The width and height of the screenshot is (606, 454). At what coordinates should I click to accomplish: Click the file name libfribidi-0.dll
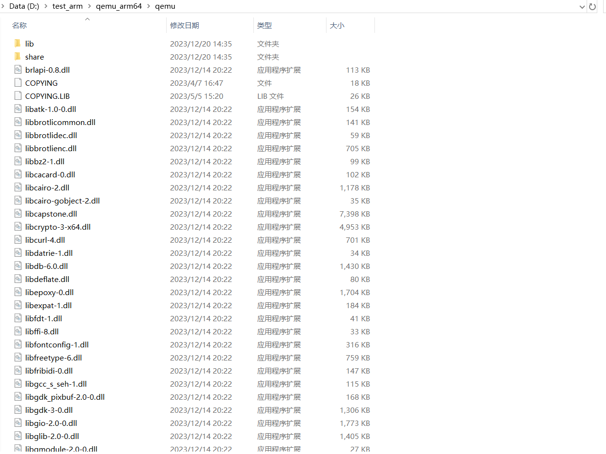tap(49, 371)
